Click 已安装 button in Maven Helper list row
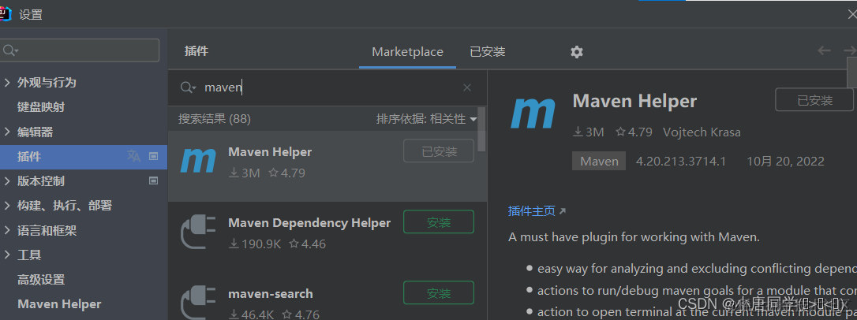 click(x=438, y=151)
